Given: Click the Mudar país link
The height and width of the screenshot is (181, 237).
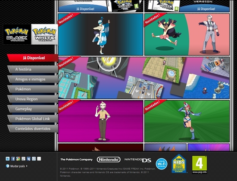Looking at the screenshot, I should click(x=18, y=166).
